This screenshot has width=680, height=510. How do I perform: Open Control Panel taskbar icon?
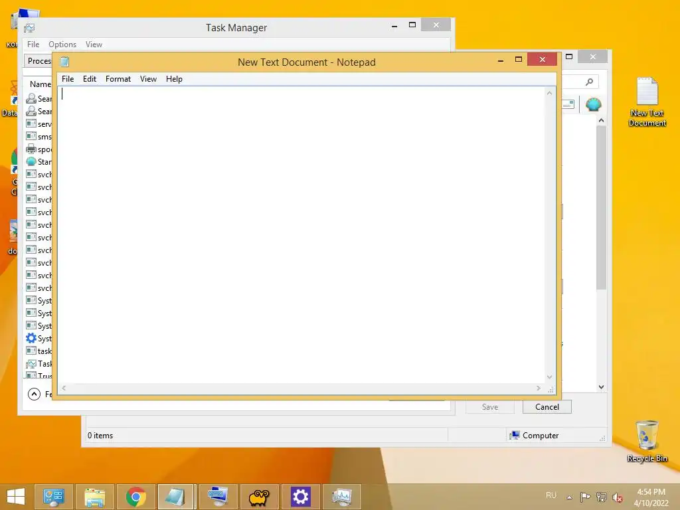54,497
